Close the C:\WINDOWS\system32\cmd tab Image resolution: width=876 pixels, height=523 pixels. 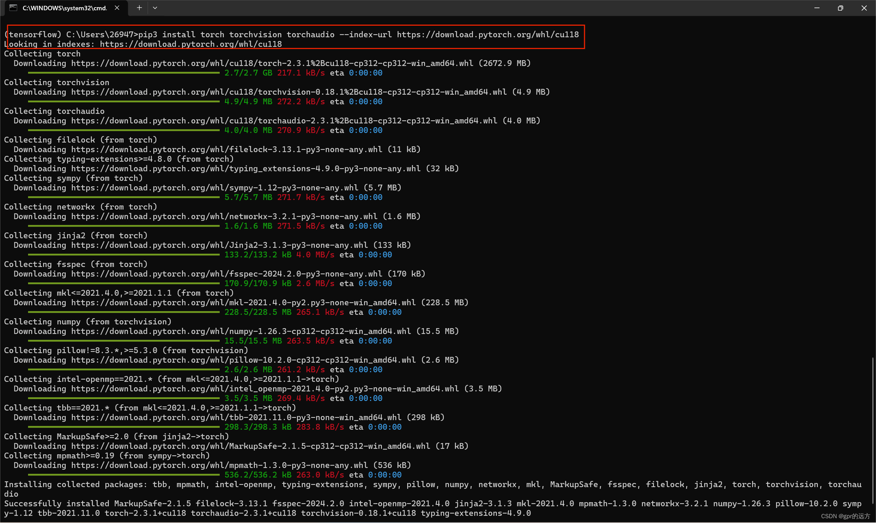pyautogui.click(x=117, y=8)
